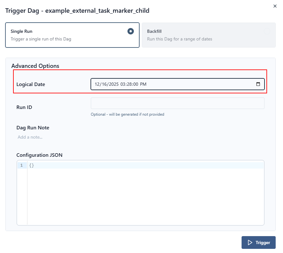Focus the Run ID input field
This screenshot has height=253, width=283.
178,103
